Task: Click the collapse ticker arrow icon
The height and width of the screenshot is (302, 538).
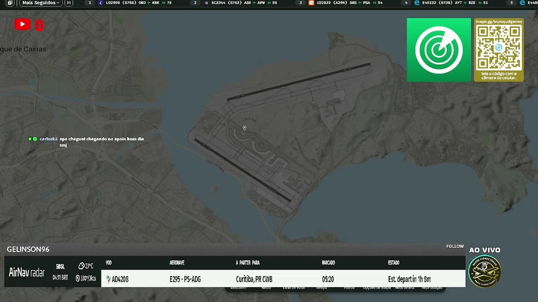Action: point(69,3)
